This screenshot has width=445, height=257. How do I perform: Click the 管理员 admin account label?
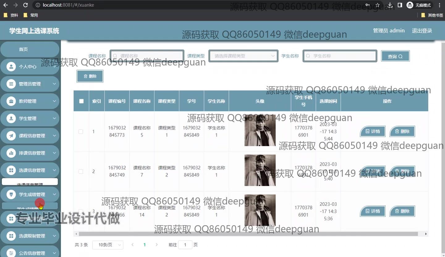pos(389,31)
